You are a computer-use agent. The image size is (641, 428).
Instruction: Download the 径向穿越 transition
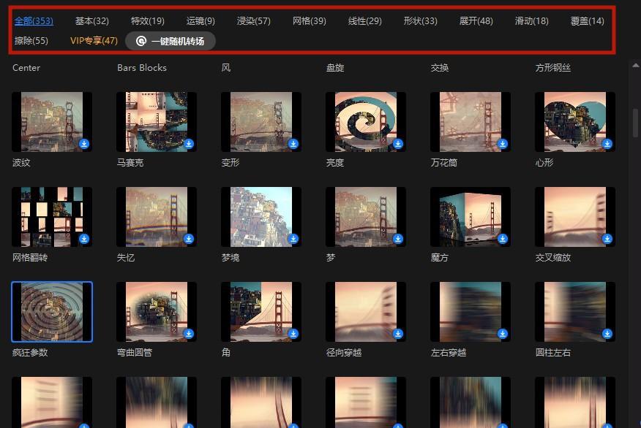click(398, 334)
